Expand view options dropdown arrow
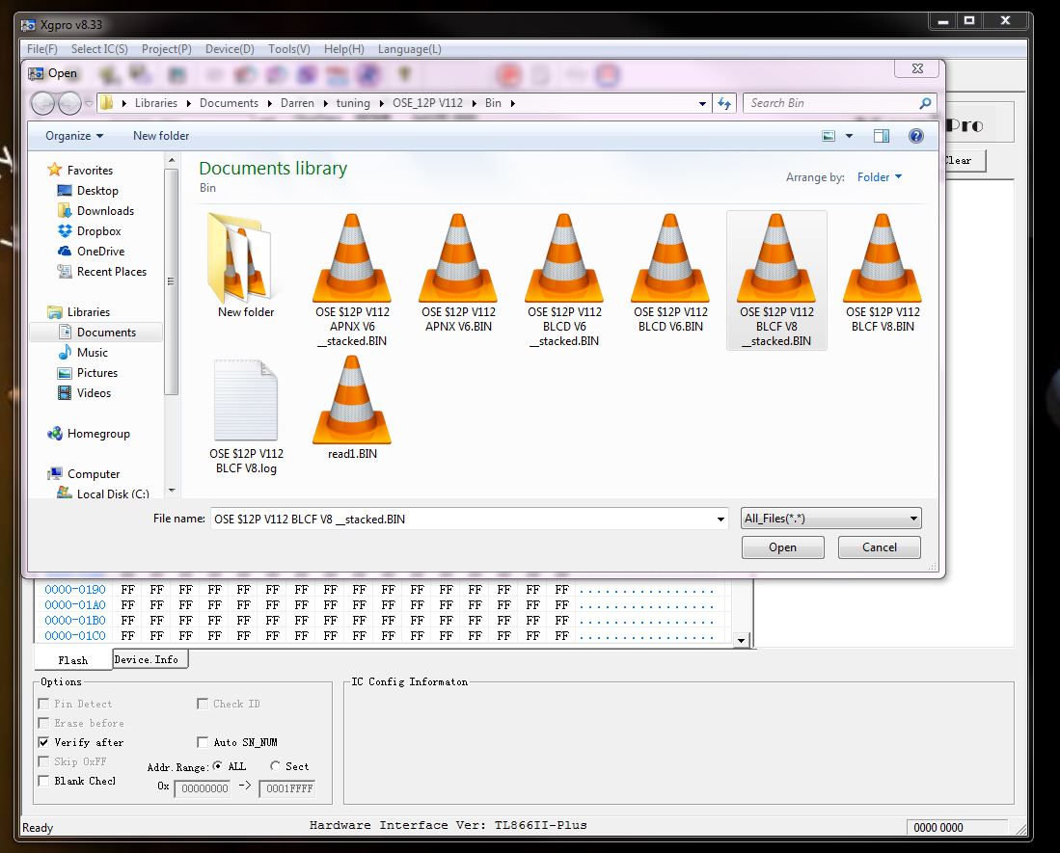This screenshot has width=1060, height=853. click(x=849, y=137)
